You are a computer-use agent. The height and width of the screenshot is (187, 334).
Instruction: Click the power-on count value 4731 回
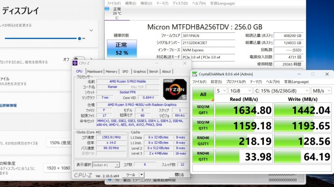(288, 57)
